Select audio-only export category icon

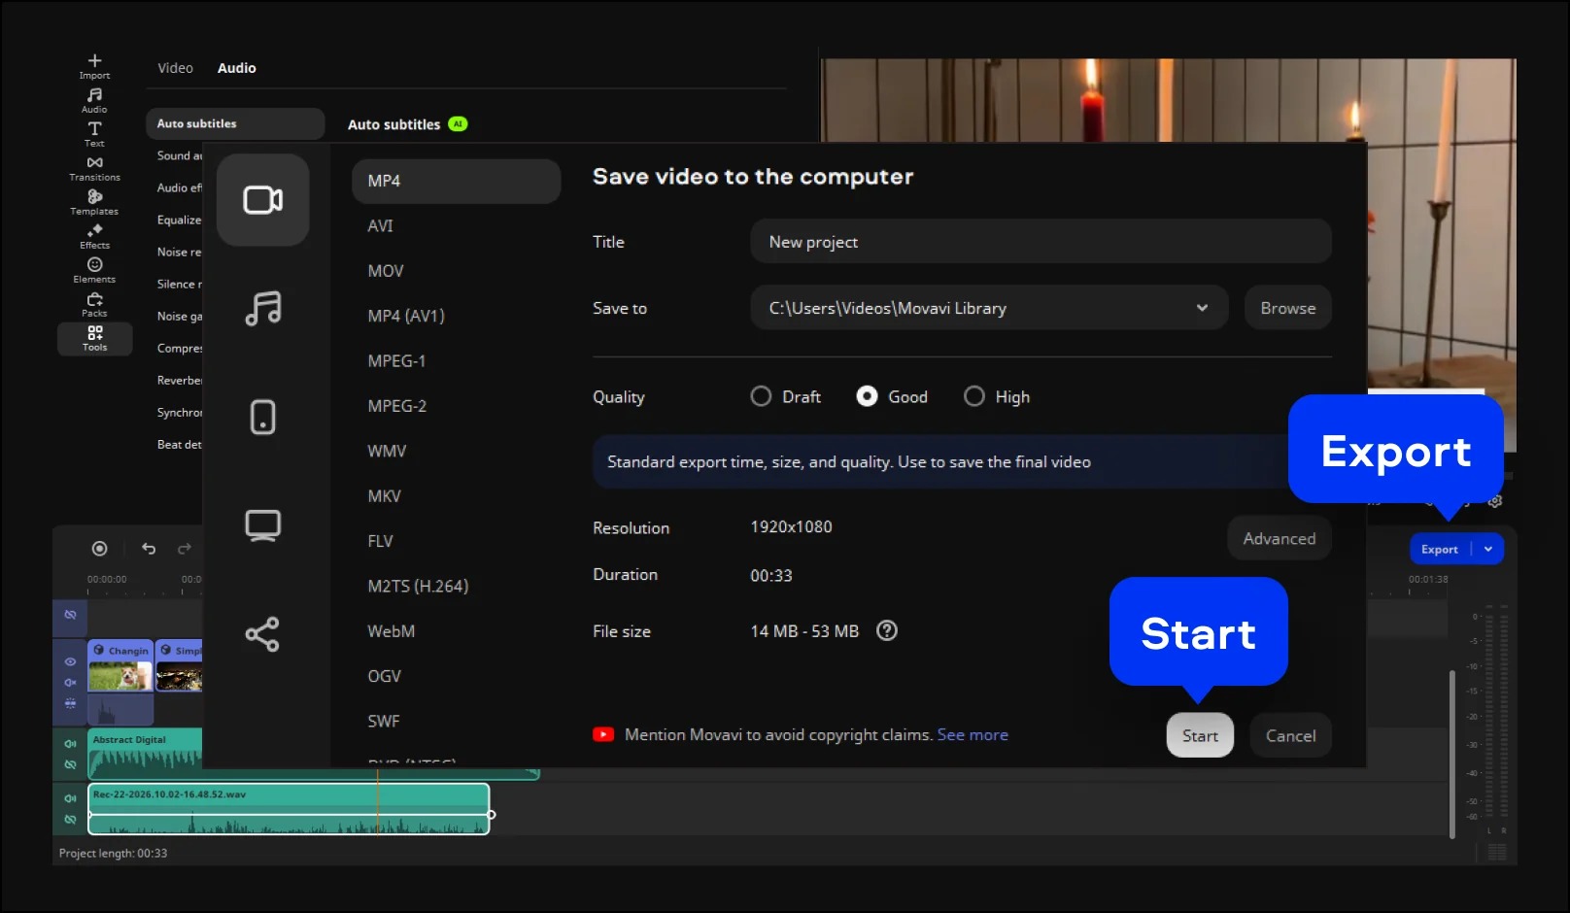(262, 309)
